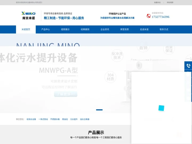Image resolution: width=192 pixels, height=144 pixels.
Task: Click the text 环境保护认证产品
Action: [117, 14]
